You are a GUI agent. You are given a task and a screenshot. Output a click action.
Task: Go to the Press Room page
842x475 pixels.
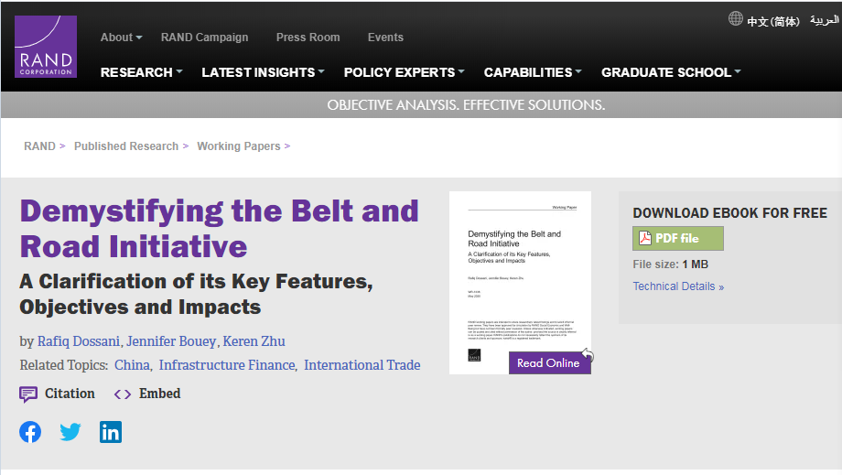pos(308,38)
